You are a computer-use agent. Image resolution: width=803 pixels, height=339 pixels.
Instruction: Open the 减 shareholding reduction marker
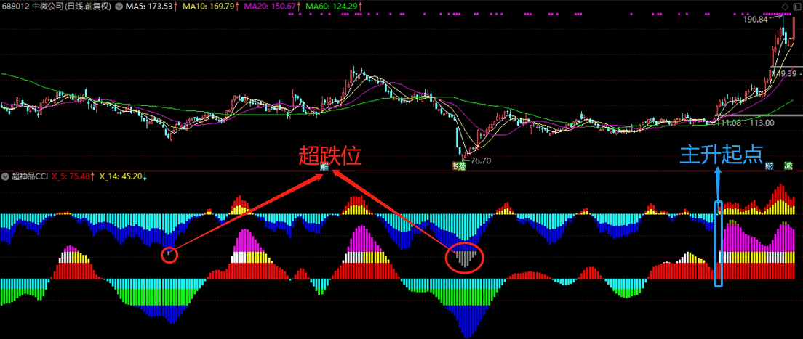tap(788, 166)
